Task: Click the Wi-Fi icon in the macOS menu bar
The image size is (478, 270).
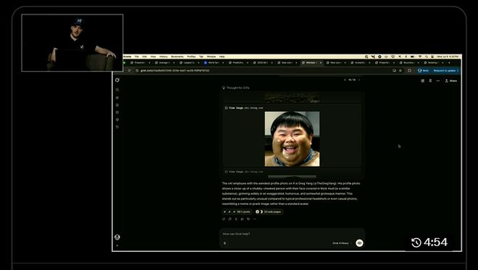Action: click(420, 56)
